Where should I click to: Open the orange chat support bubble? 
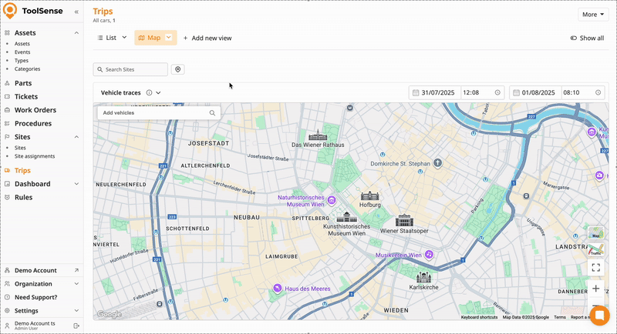599,316
